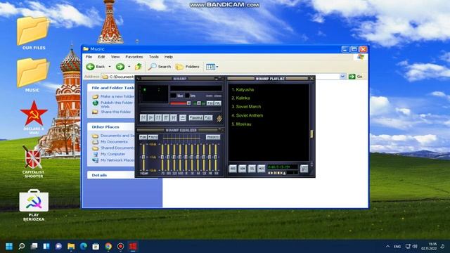The height and width of the screenshot is (253, 450).
Task: Open Tools menu in Music window
Action: coord(154,57)
